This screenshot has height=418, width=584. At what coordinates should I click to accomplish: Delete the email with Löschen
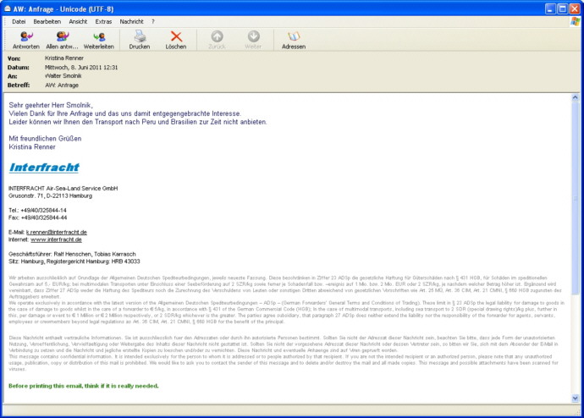click(x=176, y=40)
